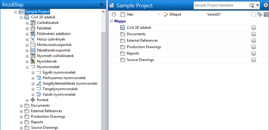Click the Földmérési adatbázis icon
269x130 pixels.
33,34
